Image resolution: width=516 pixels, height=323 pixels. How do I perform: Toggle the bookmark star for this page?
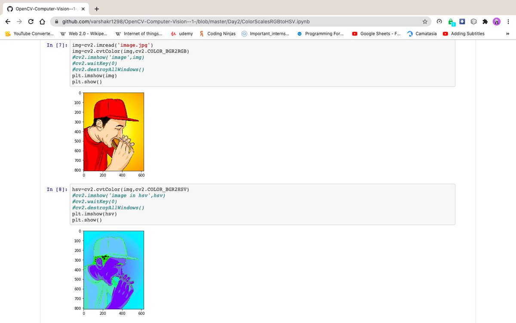424,21
